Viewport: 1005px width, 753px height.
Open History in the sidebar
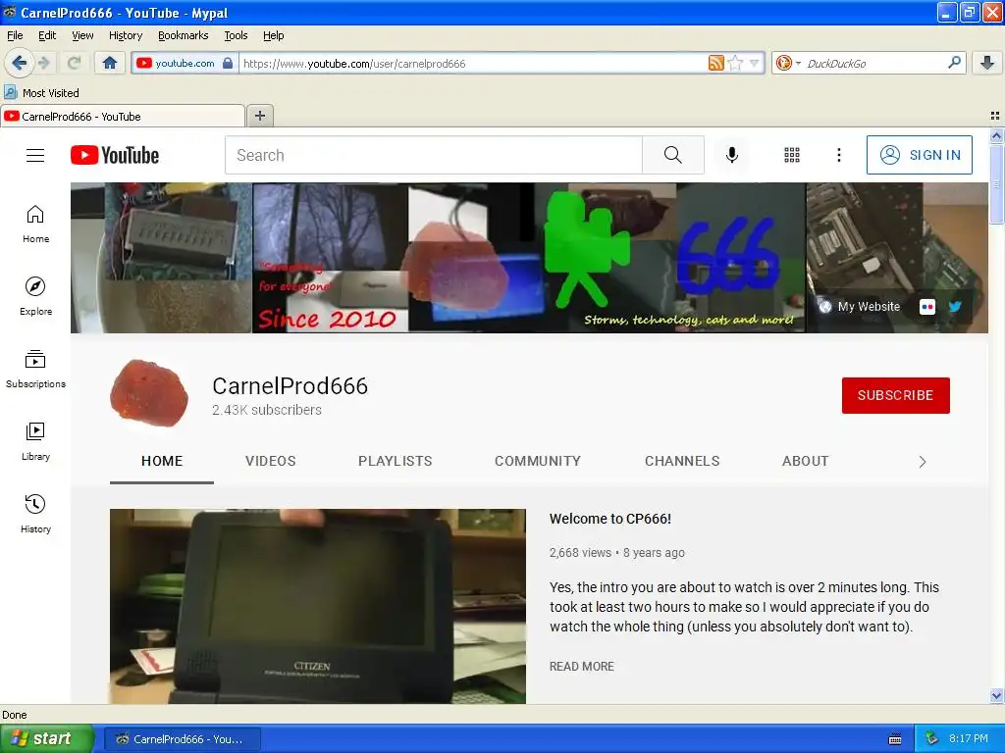35,514
